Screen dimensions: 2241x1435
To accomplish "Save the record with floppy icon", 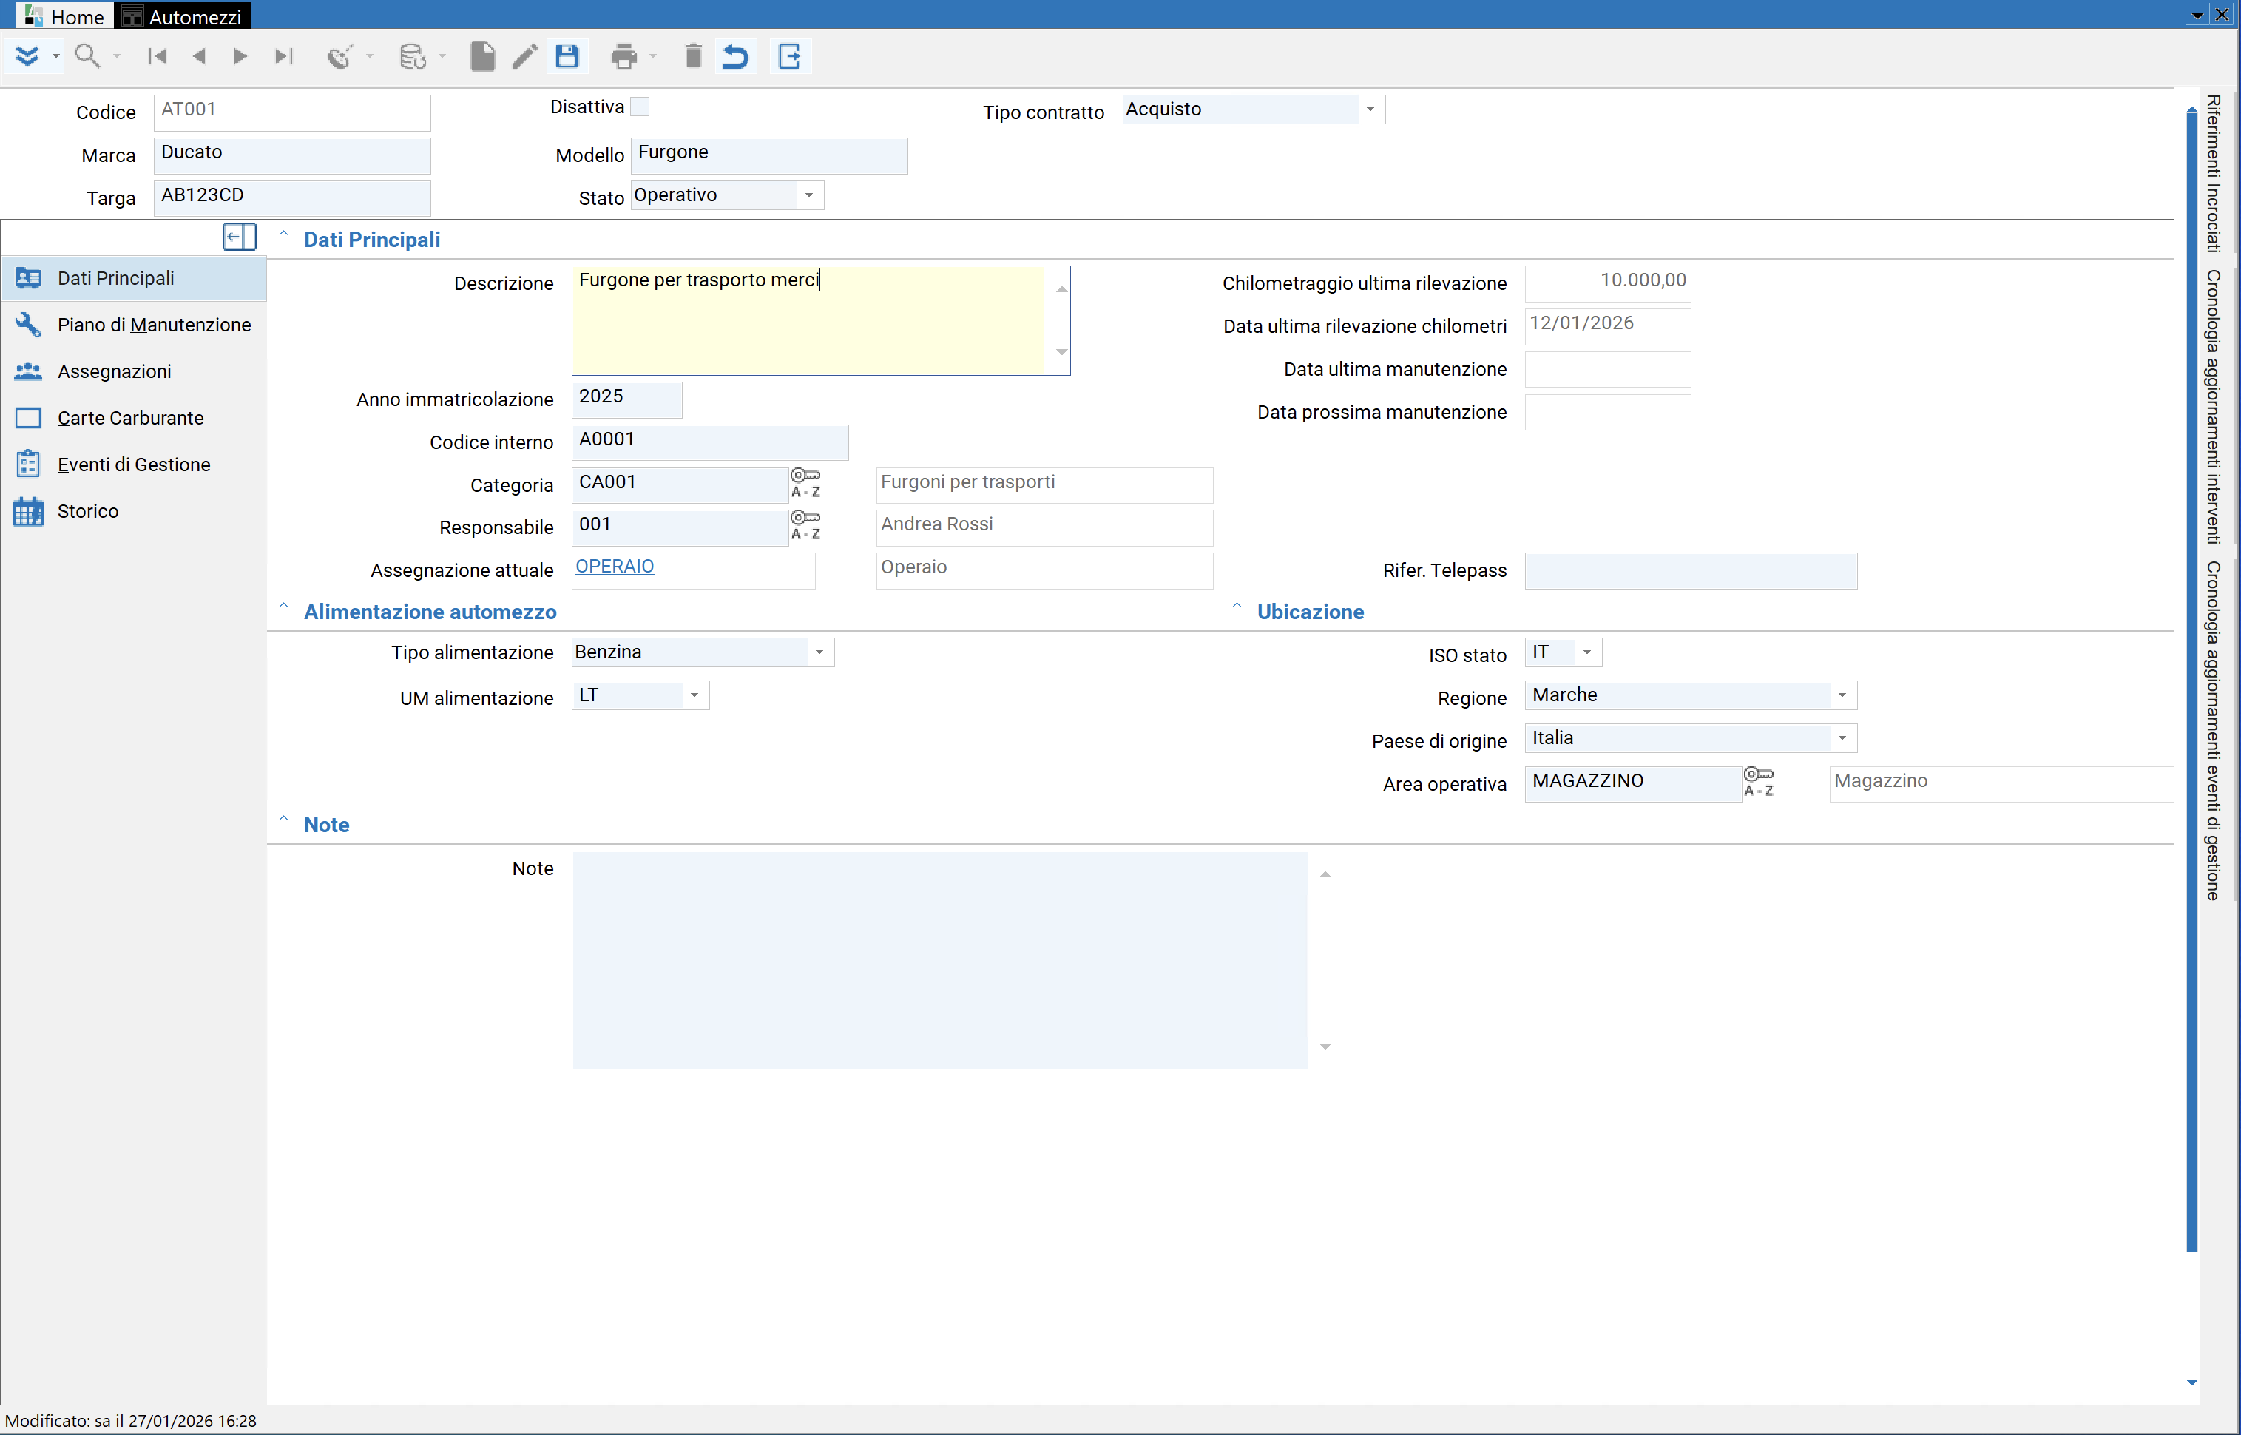I will [x=567, y=56].
